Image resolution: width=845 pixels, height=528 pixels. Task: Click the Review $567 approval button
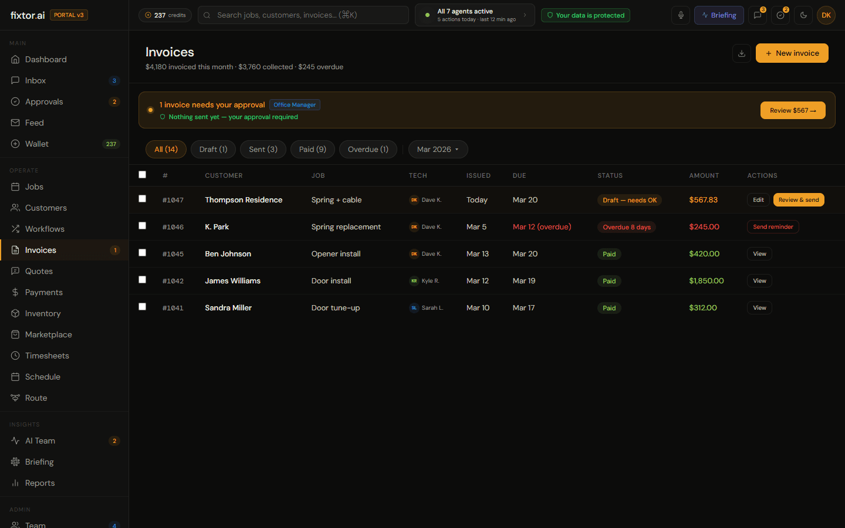click(x=793, y=110)
